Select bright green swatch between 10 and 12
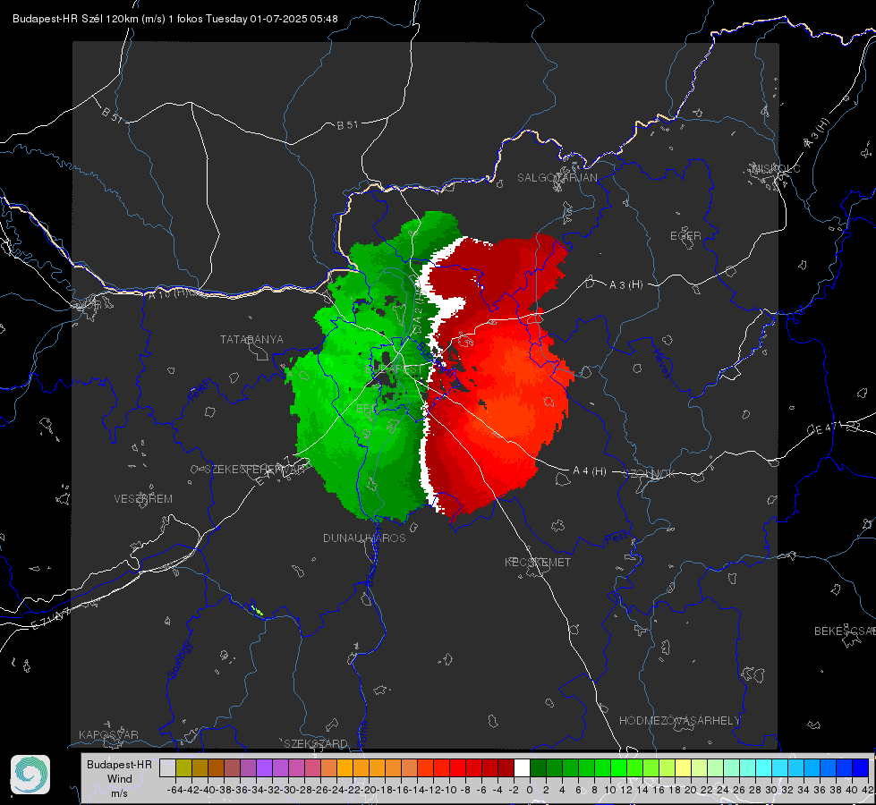The image size is (876, 805). click(x=618, y=767)
